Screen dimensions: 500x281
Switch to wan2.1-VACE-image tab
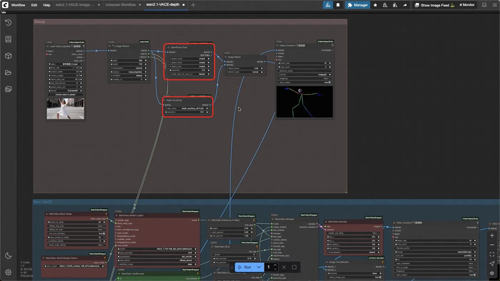[75, 5]
